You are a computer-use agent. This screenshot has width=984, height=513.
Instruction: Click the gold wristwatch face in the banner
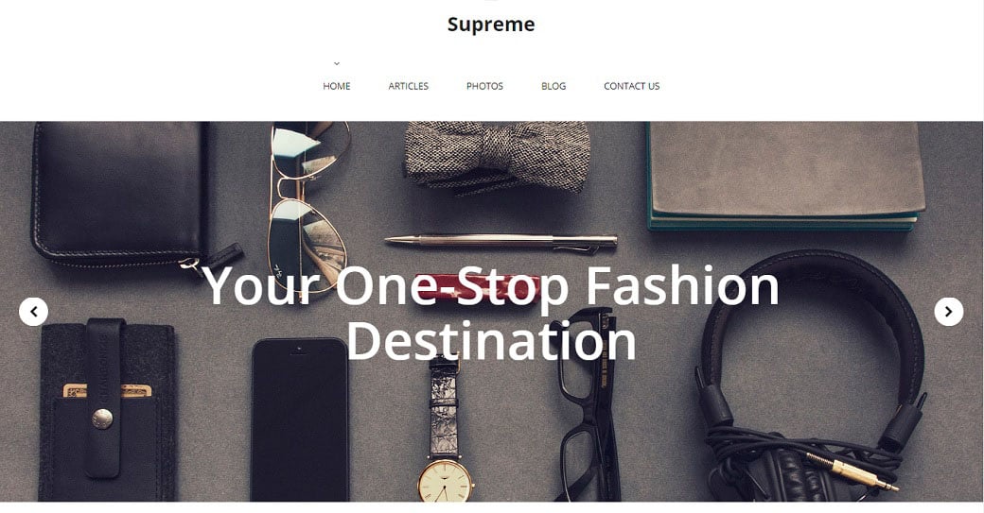coord(445,481)
